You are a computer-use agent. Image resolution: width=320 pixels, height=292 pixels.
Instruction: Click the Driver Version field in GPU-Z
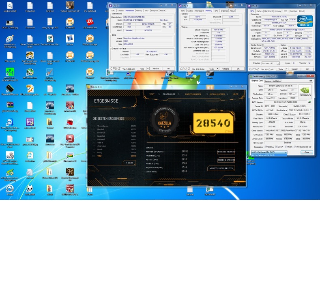288,131
